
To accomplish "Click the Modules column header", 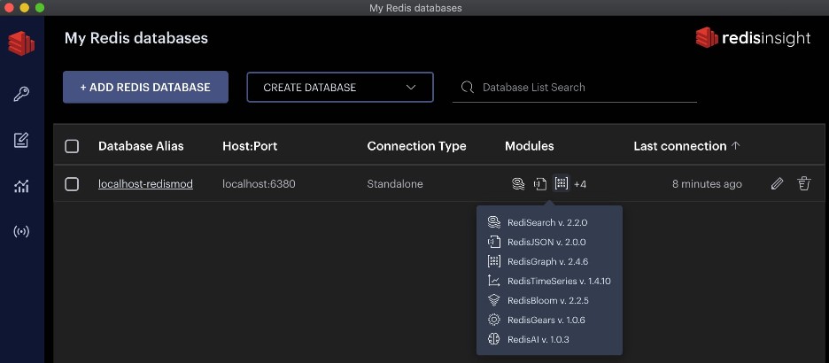I will coord(530,146).
